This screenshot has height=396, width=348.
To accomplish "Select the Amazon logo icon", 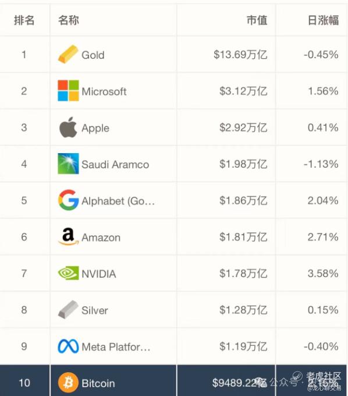I will (x=68, y=236).
